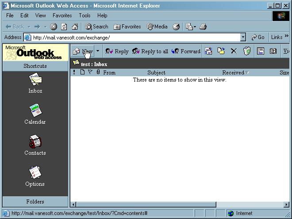Open the File menu
The height and width of the screenshot is (219, 292).
pyautogui.click(x=10, y=16)
